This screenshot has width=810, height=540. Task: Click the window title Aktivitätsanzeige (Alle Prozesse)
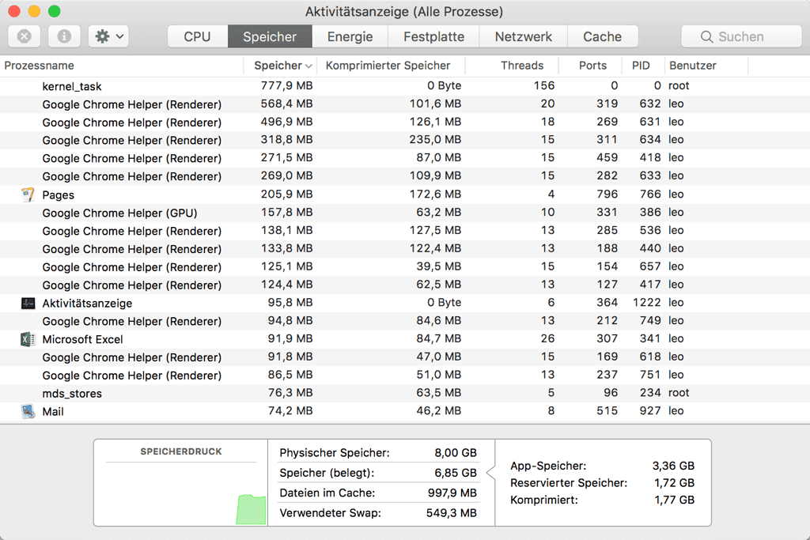[x=404, y=11]
